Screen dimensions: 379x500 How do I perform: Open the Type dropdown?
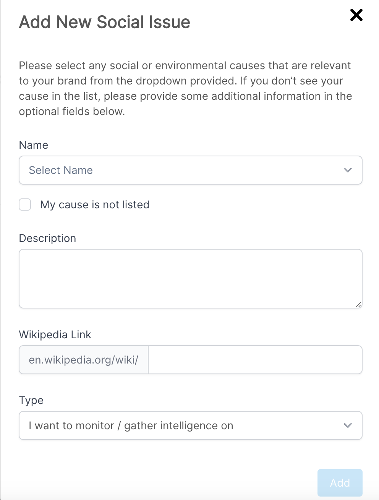coord(190,425)
